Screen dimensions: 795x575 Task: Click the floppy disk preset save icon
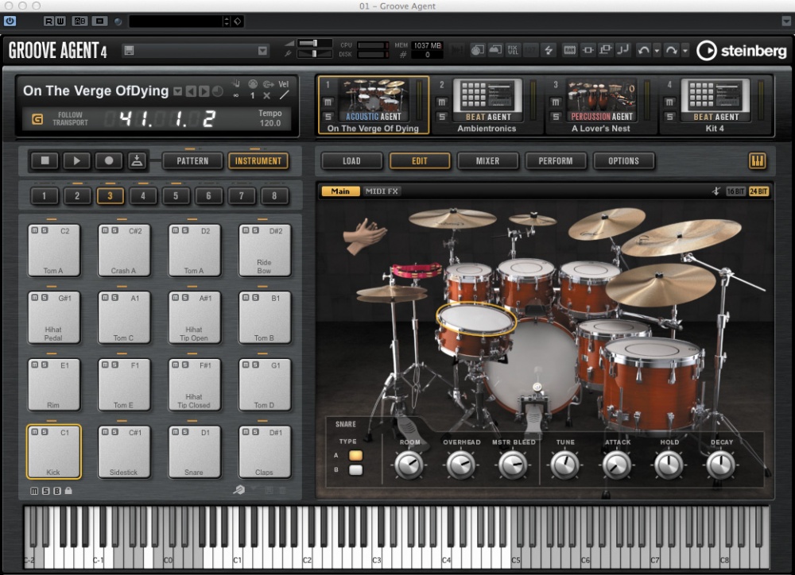pyautogui.click(x=130, y=50)
